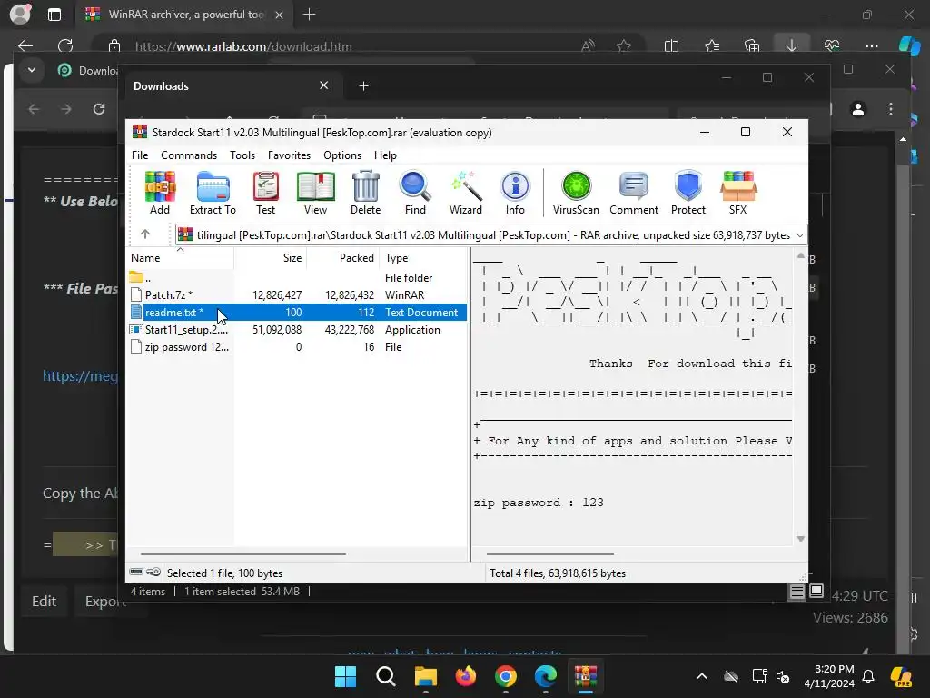Click the Test archive icon
The height and width of the screenshot is (698, 930).
point(266,193)
